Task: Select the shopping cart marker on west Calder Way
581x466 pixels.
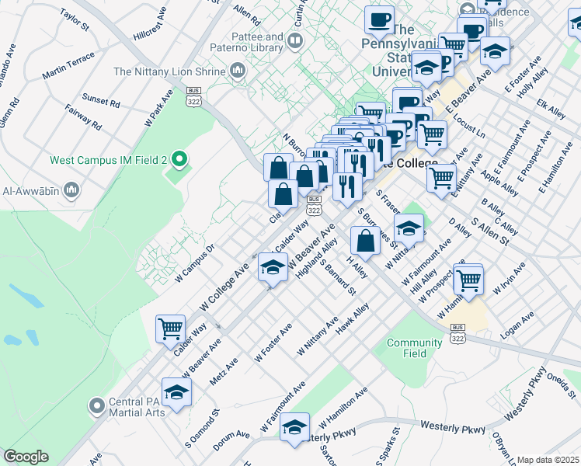Action: [170, 328]
